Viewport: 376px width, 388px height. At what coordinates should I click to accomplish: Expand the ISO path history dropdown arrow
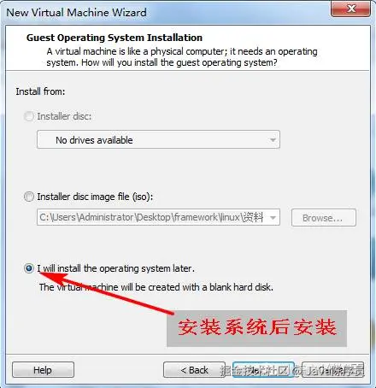point(273,218)
